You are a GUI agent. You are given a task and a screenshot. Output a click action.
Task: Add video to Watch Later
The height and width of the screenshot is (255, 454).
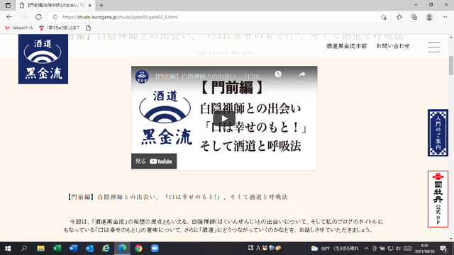click(x=278, y=77)
